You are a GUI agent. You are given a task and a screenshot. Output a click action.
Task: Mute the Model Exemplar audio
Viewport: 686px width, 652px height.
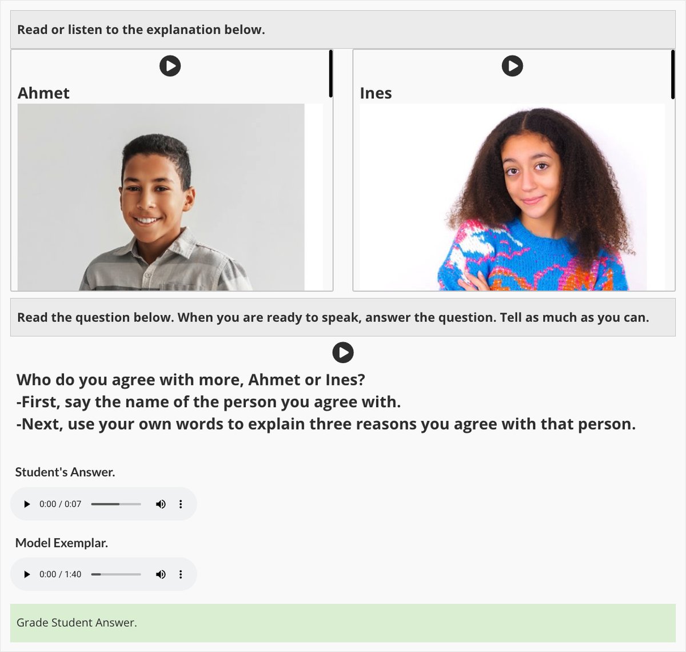tap(161, 574)
